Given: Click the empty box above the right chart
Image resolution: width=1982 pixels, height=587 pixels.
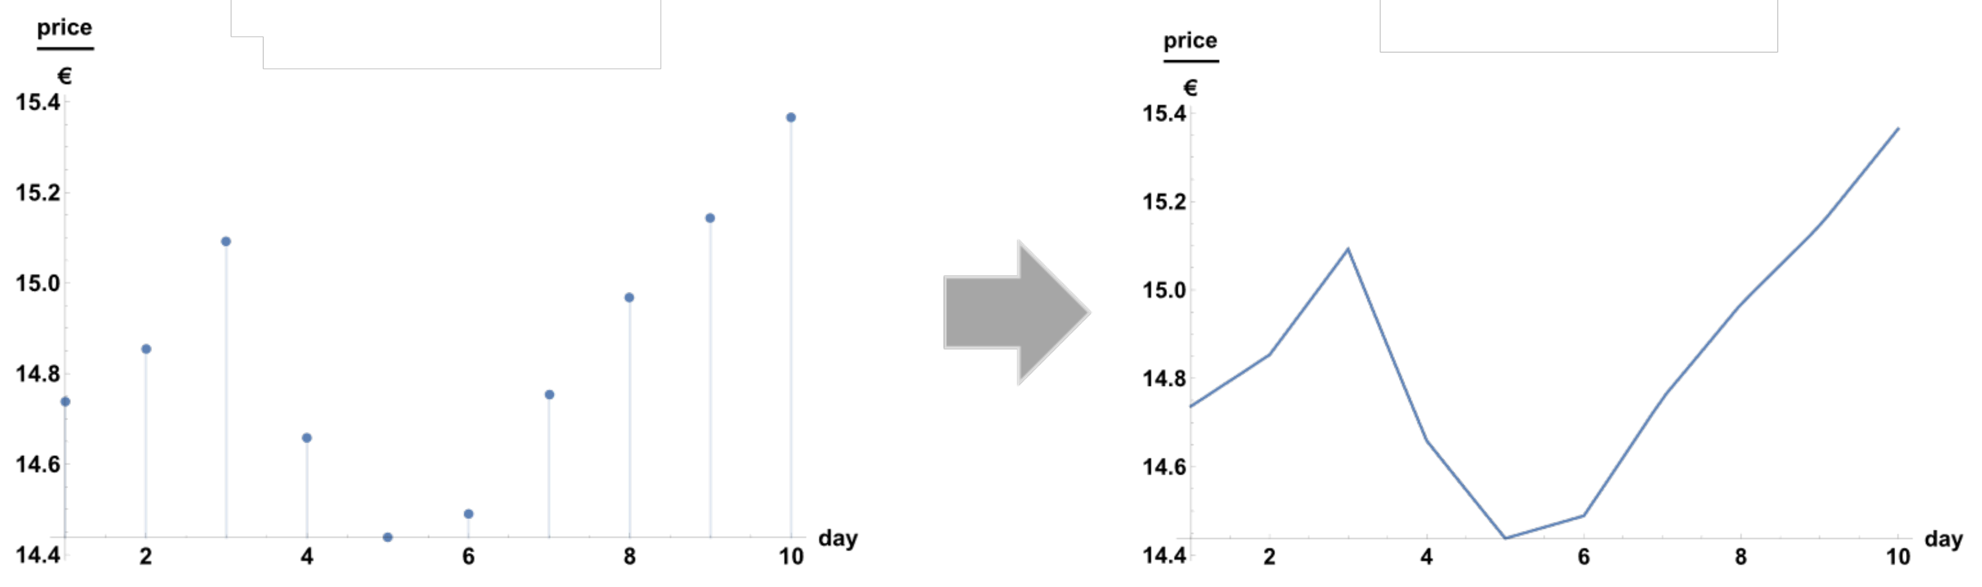Looking at the screenshot, I should point(1578,25).
